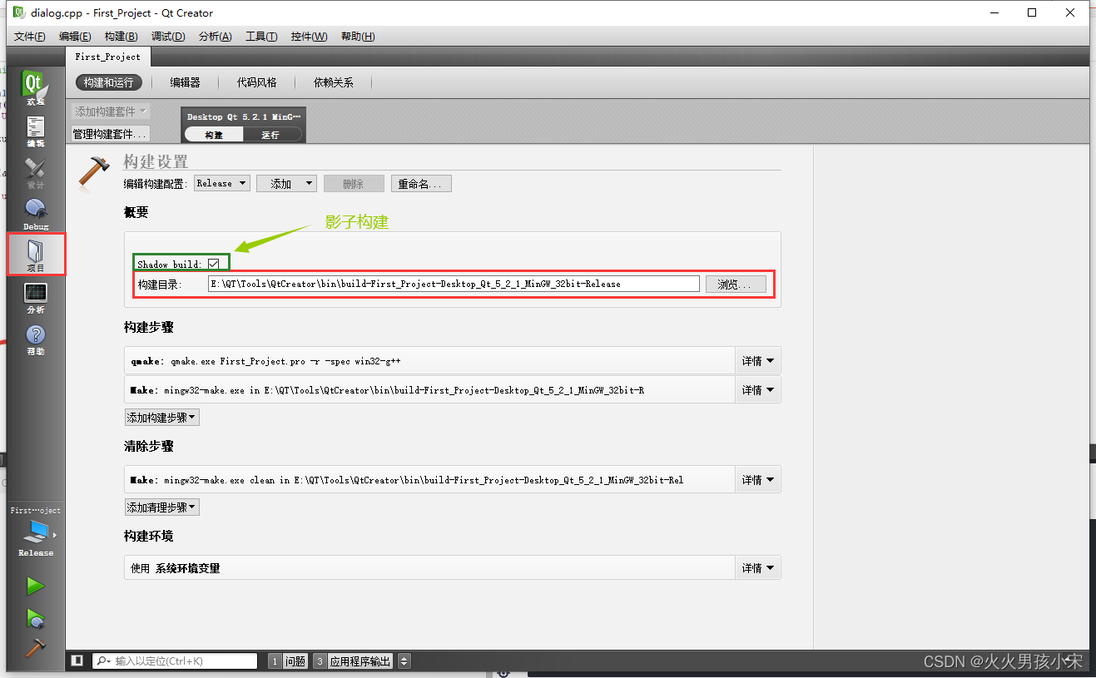Start debugging with Run-Debug icon
The width and height of the screenshot is (1096, 678).
(x=35, y=618)
